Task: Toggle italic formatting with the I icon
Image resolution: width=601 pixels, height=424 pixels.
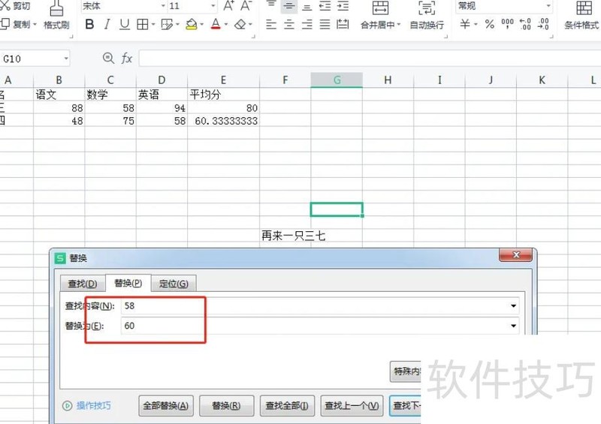Action: [x=107, y=25]
